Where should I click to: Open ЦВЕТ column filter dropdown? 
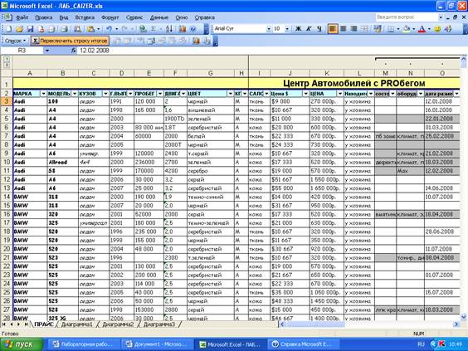[x=230, y=94]
